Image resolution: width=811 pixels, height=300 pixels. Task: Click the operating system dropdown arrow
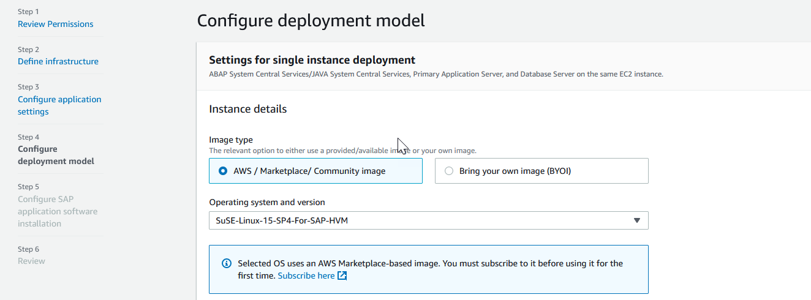pyautogui.click(x=636, y=220)
